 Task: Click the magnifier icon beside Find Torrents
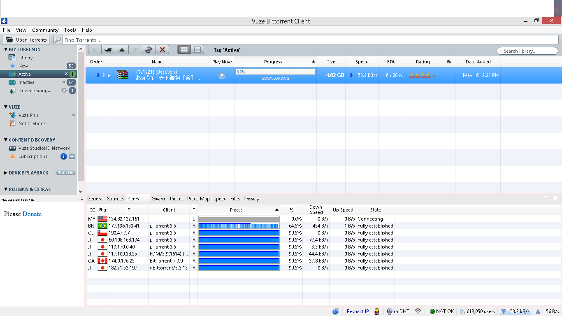(x=58, y=40)
